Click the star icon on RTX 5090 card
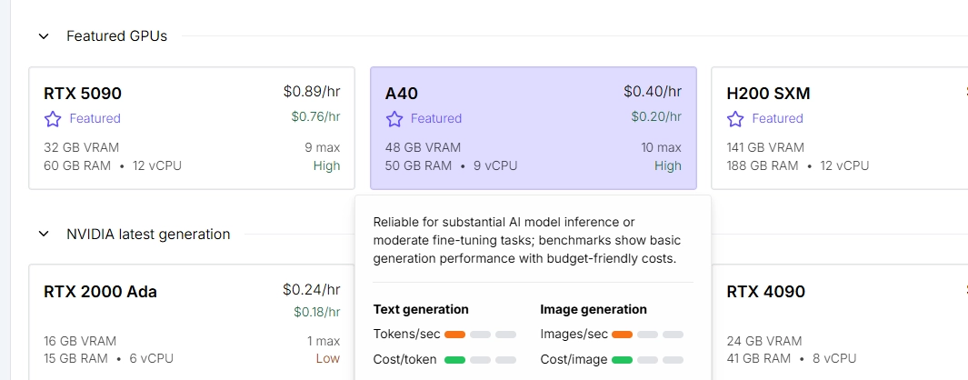The image size is (968, 380). click(x=53, y=118)
